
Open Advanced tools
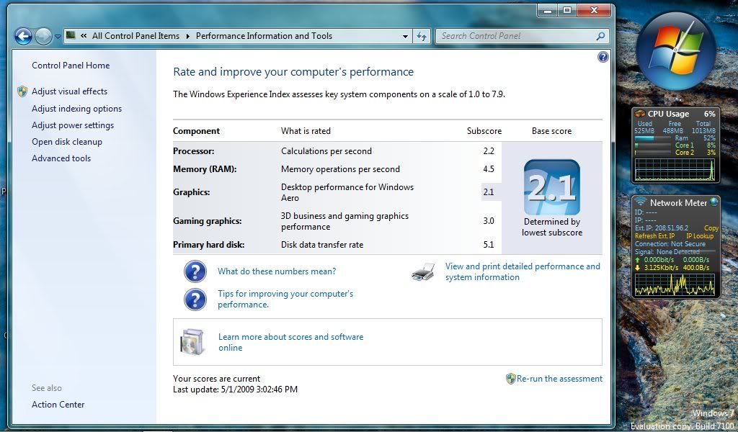(61, 158)
